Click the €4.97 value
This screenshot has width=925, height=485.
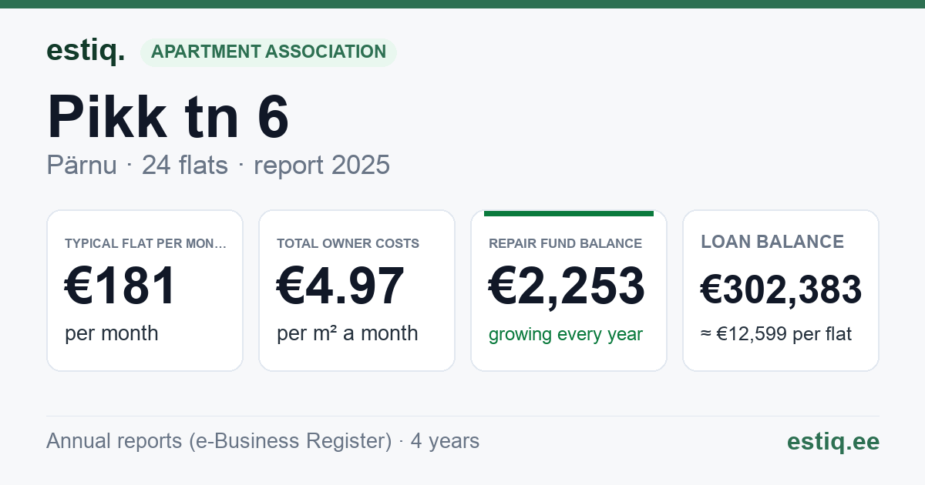click(341, 286)
